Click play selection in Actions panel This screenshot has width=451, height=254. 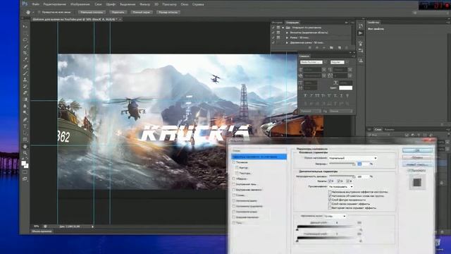point(324,47)
